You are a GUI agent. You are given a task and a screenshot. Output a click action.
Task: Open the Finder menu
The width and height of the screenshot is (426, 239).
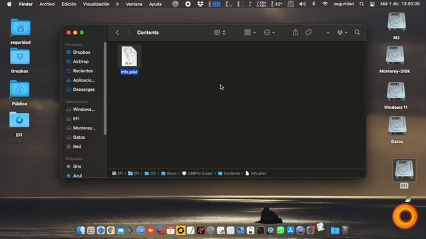point(26,4)
